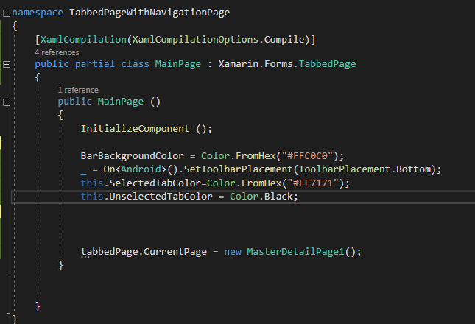Viewport: 475px width, 324px height.
Task: Click the 'namespace' keyword
Action: click(38, 13)
